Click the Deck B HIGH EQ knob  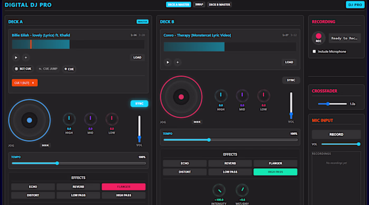point(221,95)
